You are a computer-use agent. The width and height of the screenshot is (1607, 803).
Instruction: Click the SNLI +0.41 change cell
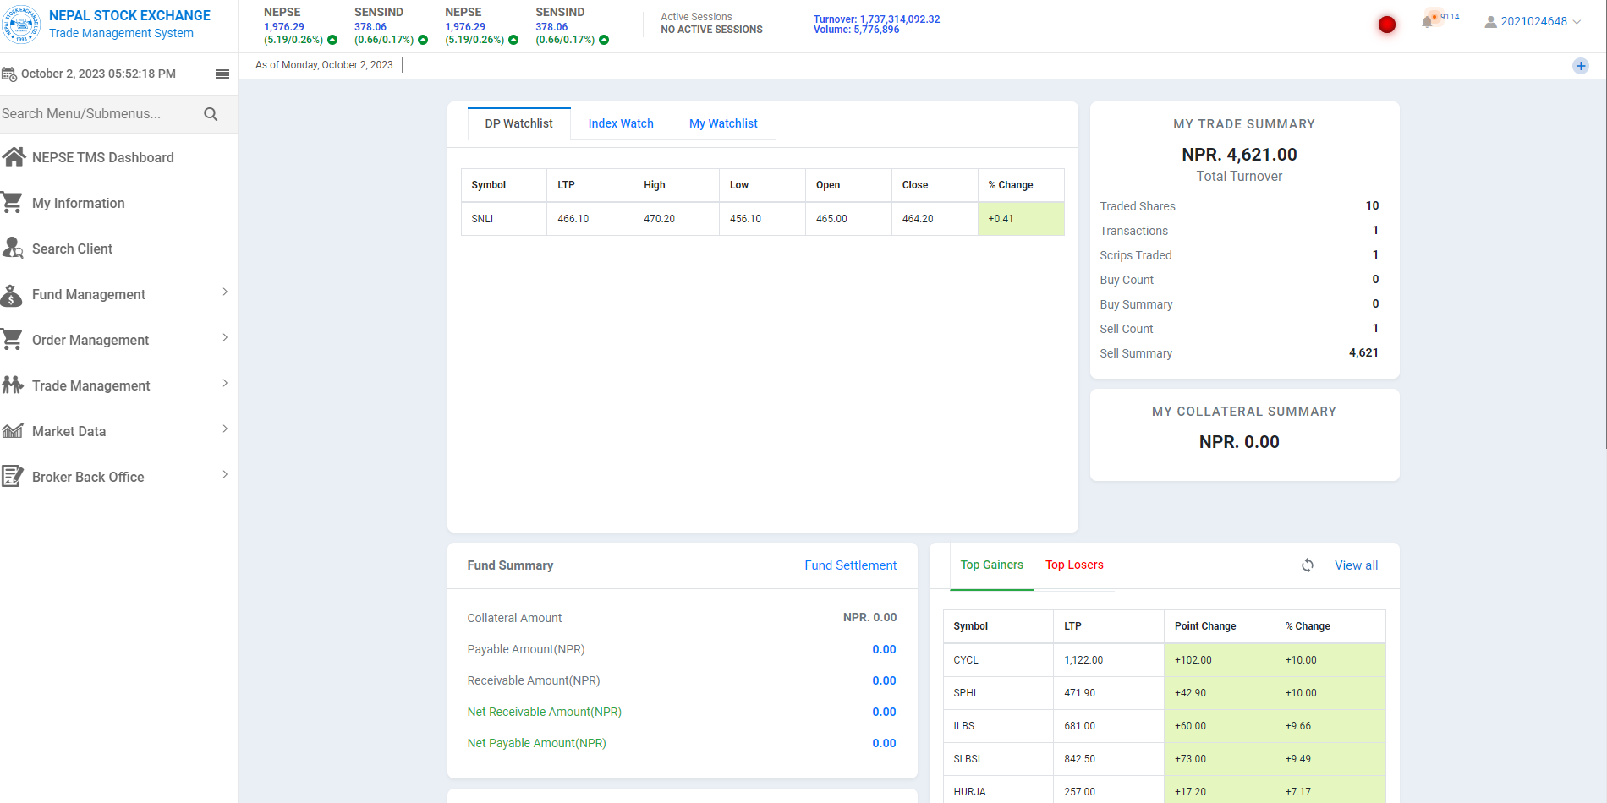(x=1021, y=219)
